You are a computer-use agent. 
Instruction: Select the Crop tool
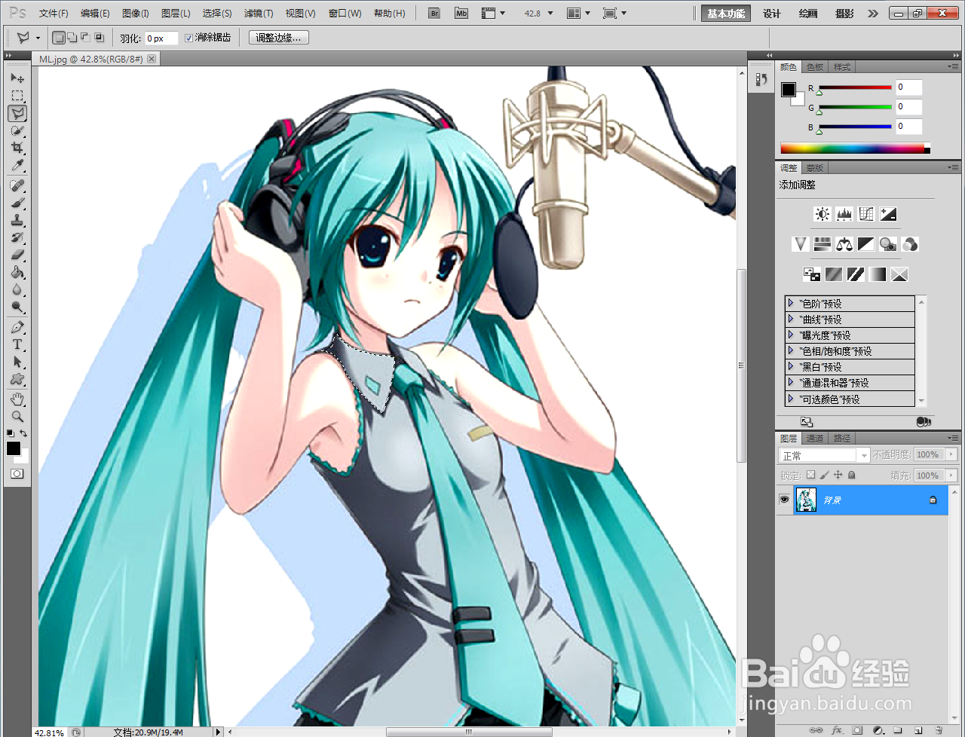coord(17,148)
